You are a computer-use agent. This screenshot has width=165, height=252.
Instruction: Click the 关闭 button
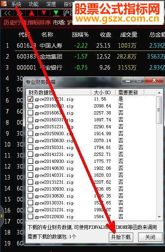tap(150, 237)
